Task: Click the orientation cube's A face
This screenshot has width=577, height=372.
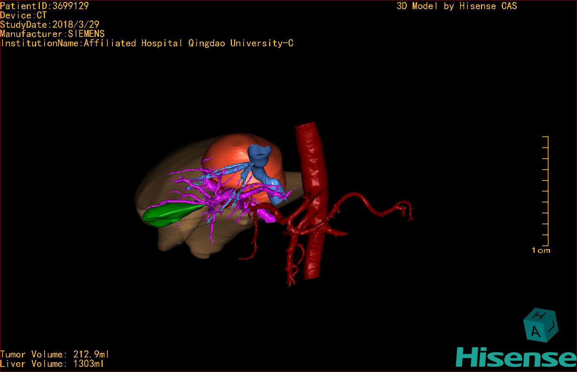Action: tap(535, 330)
